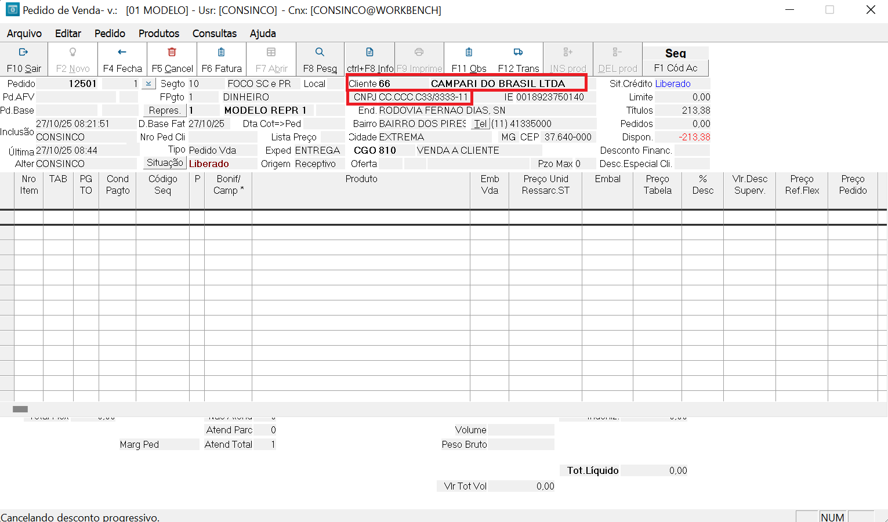Click the F7 Abrir toolbar button
The width and height of the screenshot is (888, 522).
pyautogui.click(x=271, y=60)
